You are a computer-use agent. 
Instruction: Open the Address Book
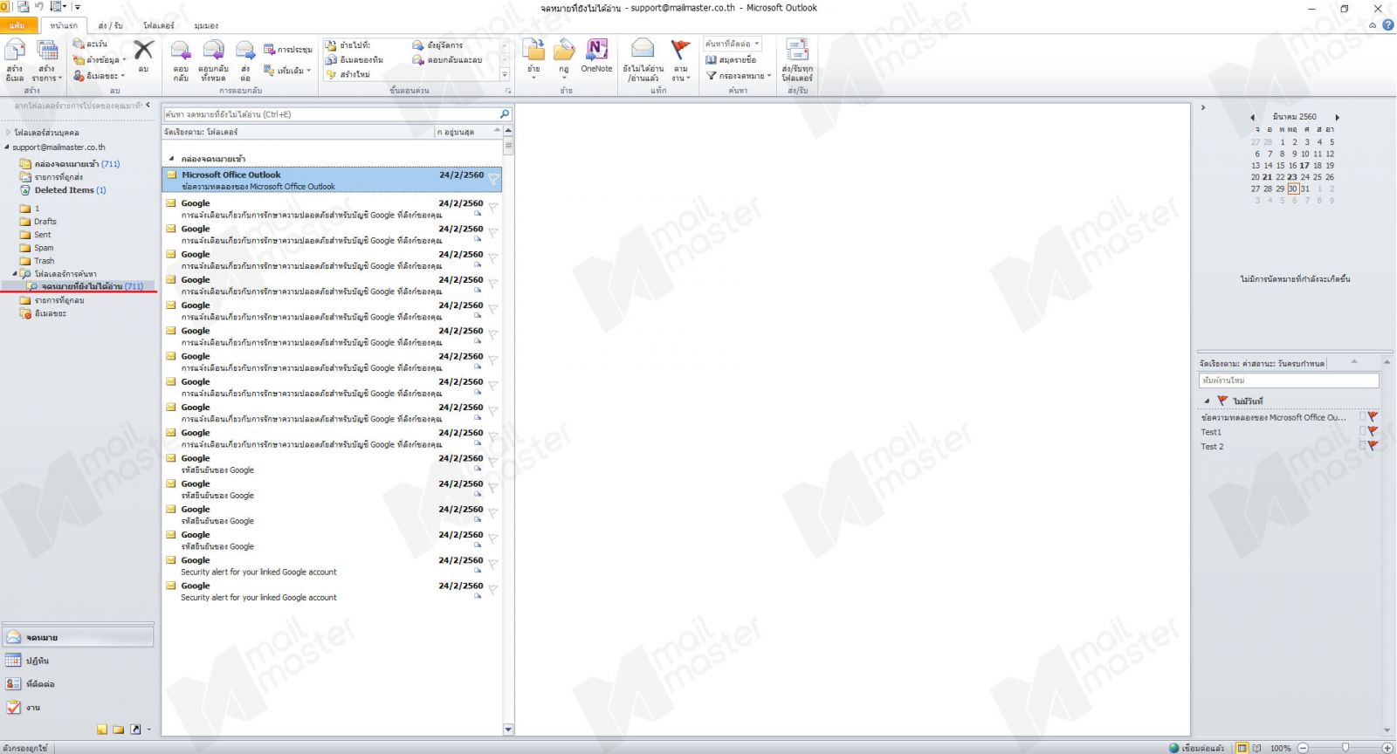pos(731,59)
